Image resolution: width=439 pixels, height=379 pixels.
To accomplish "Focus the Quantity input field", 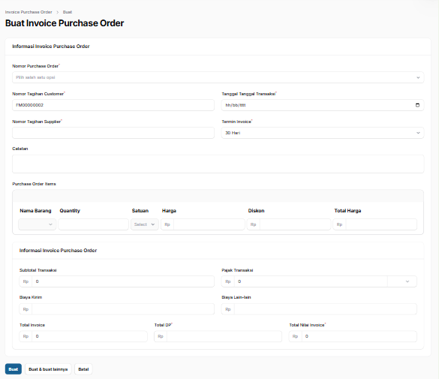I will [94, 224].
